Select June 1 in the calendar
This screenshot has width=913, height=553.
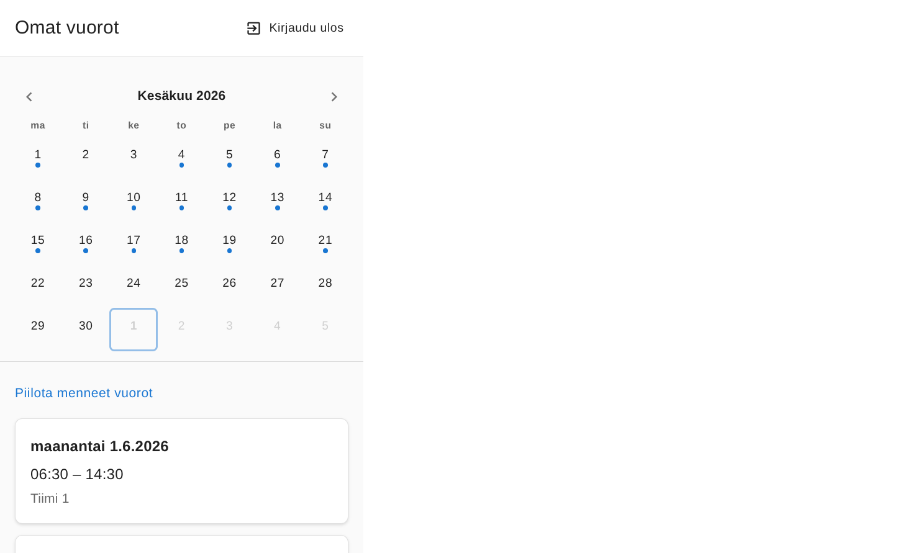point(38,158)
